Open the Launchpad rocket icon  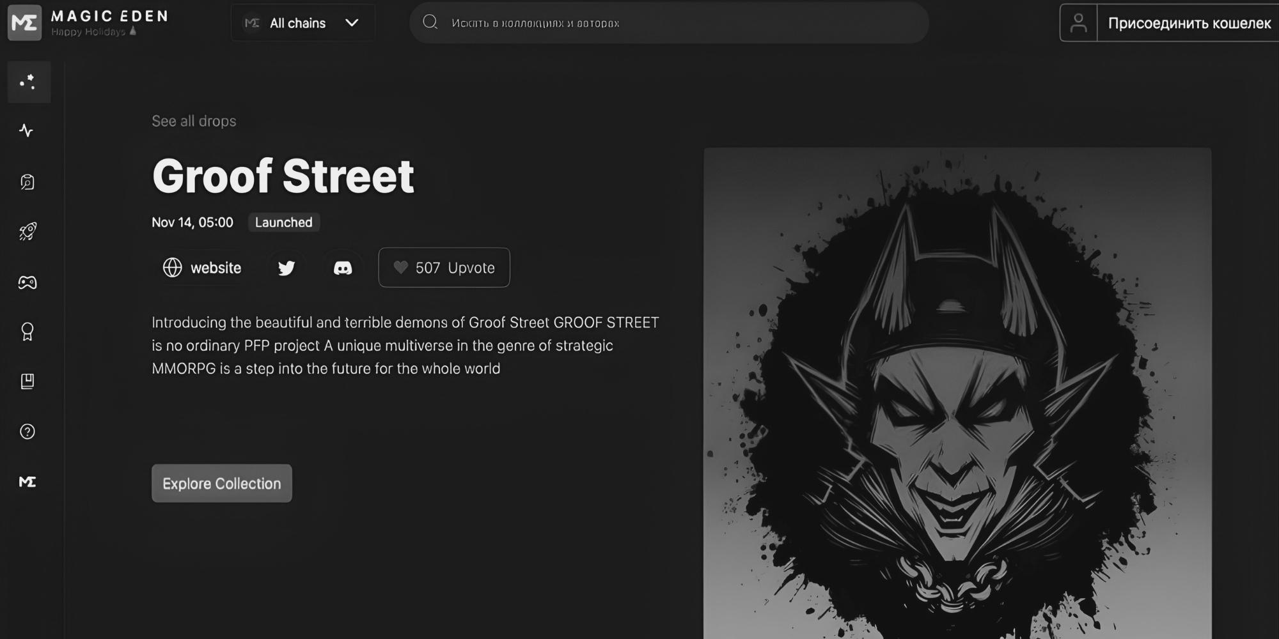click(x=28, y=231)
